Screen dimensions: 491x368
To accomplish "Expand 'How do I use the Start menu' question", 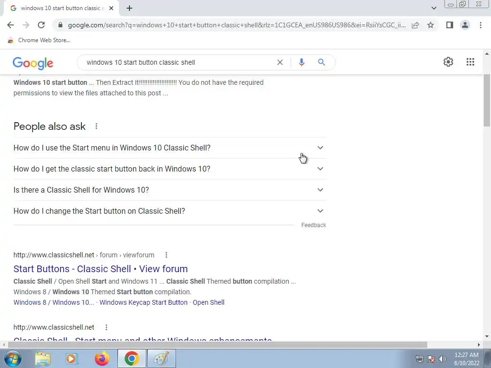I will 169,148.
